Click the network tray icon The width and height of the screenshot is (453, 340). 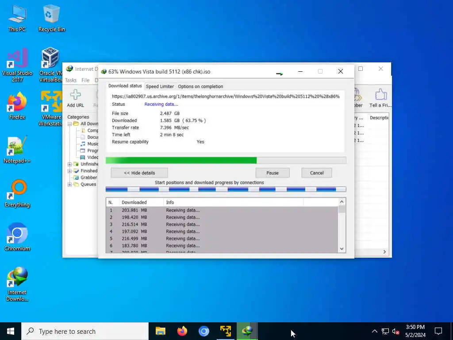(x=385, y=331)
